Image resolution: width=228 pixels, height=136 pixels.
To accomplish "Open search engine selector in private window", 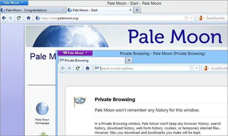I will [206, 68].
